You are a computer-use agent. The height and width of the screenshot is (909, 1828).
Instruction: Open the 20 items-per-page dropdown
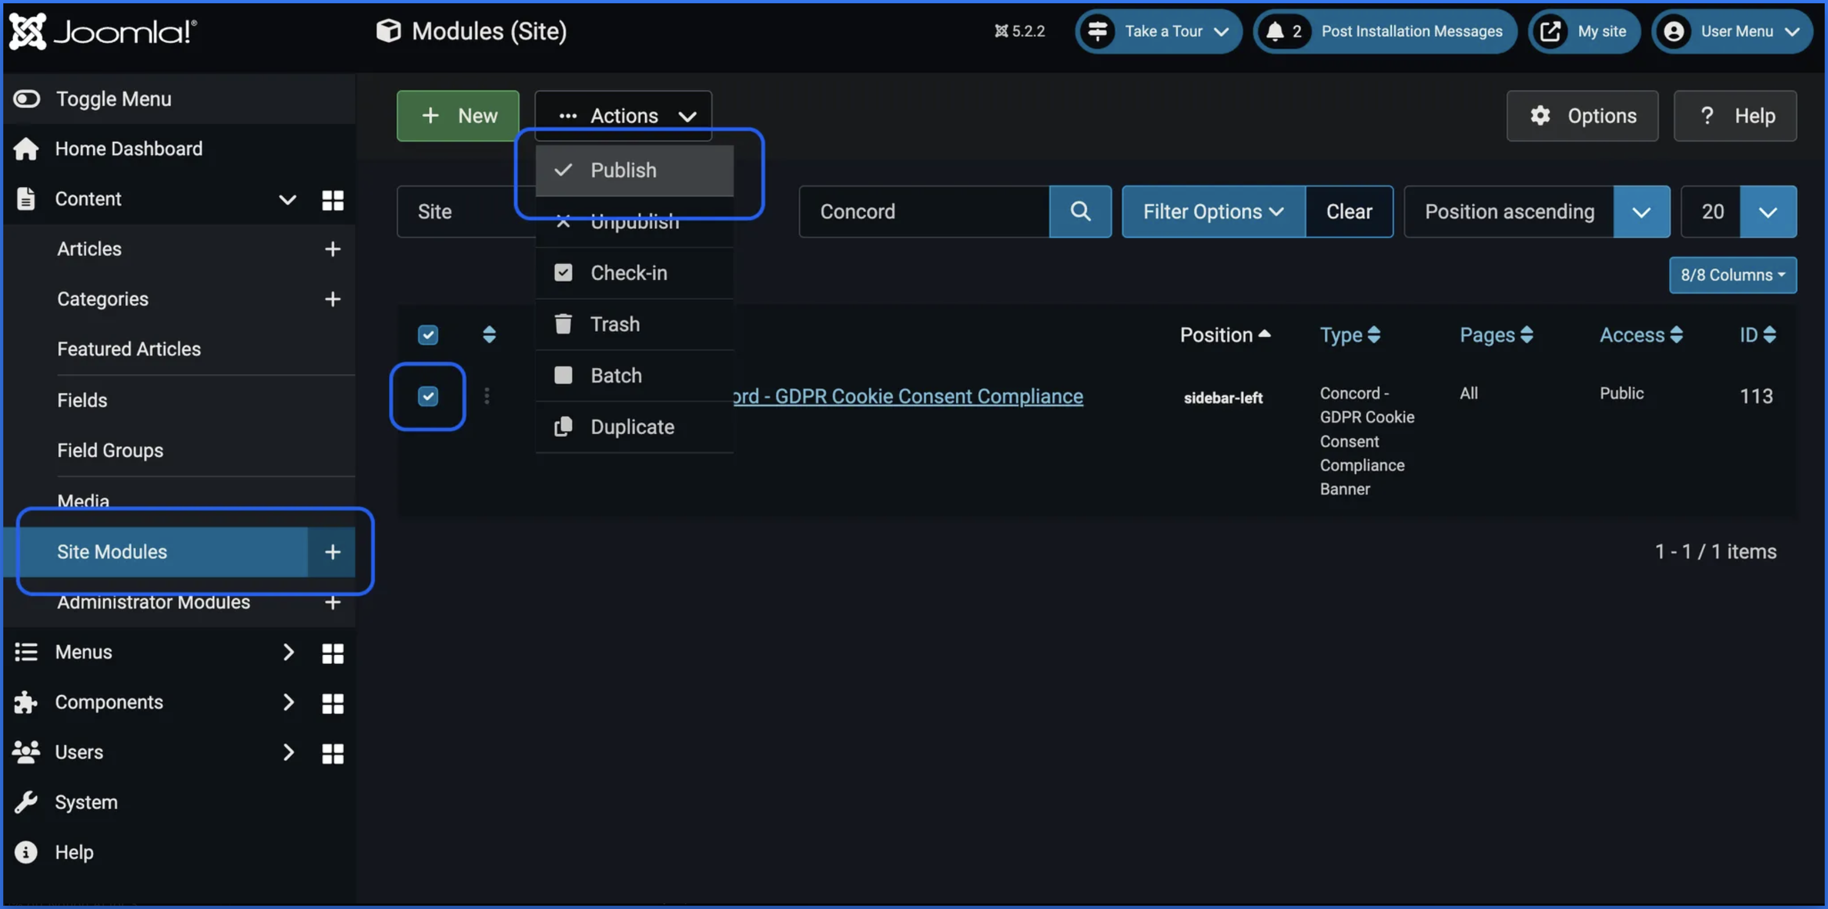click(1739, 211)
